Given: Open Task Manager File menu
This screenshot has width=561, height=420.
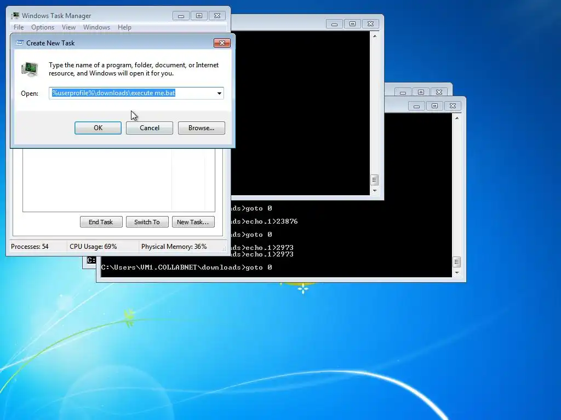Looking at the screenshot, I should pos(19,27).
